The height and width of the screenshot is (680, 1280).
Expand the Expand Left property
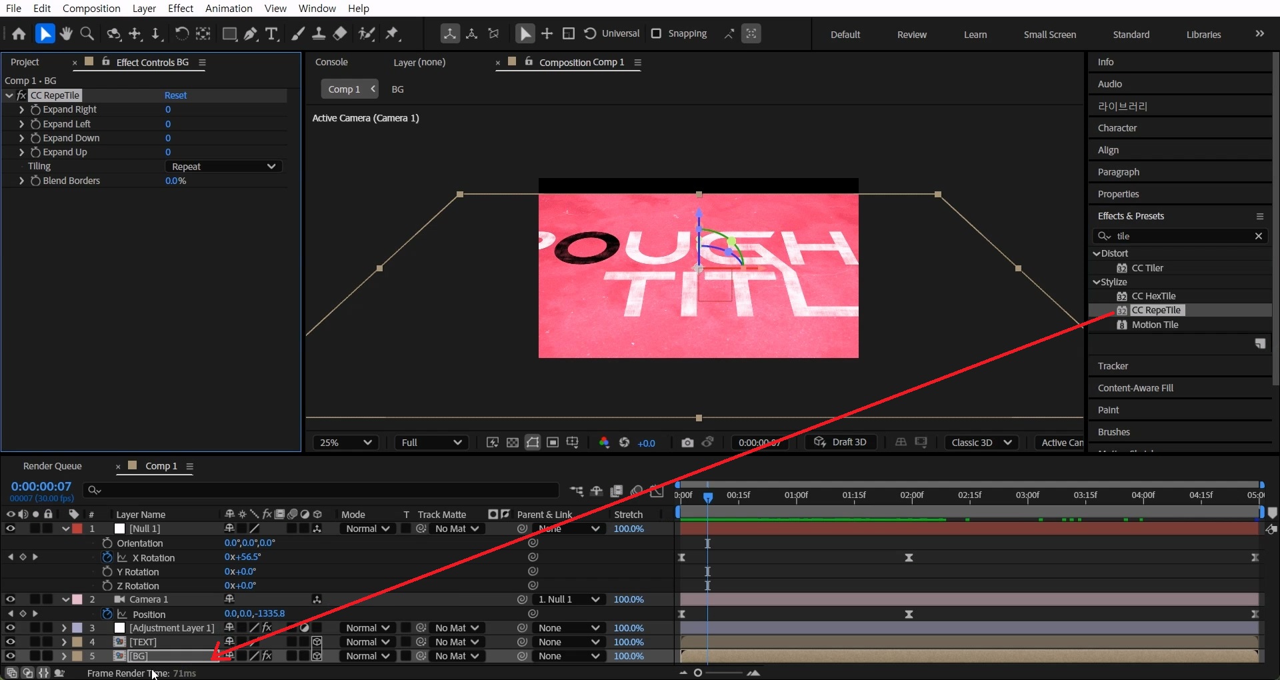21,124
